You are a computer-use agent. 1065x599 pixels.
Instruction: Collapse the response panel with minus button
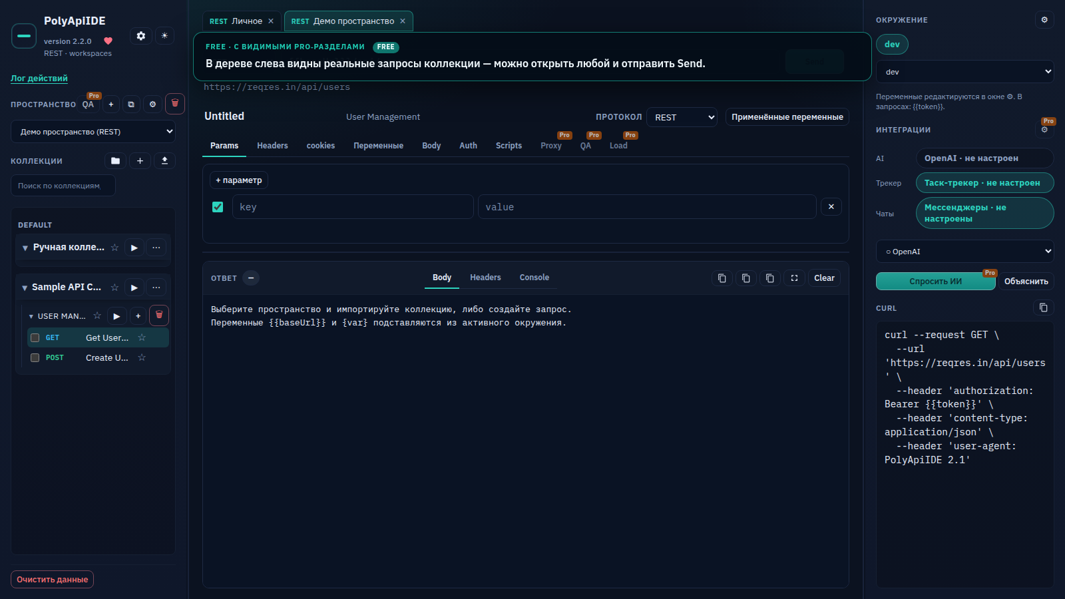tap(251, 278)
